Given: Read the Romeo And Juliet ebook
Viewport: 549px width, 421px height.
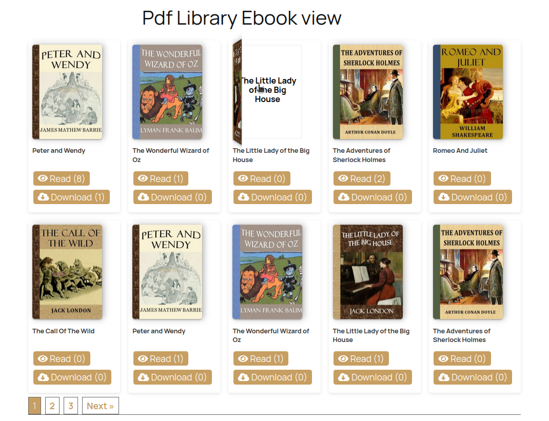Looking at the screenshot, I should coord(462,178).
